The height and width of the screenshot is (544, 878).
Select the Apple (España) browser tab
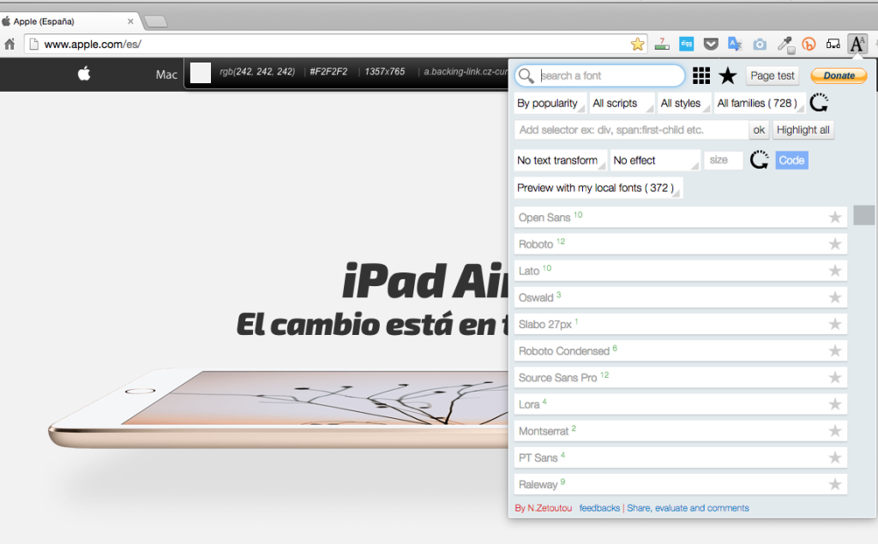[69, 21]
